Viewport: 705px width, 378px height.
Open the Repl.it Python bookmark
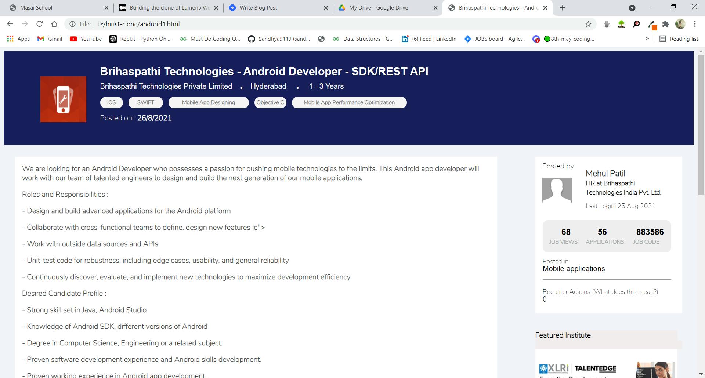[x=141, y=39]
